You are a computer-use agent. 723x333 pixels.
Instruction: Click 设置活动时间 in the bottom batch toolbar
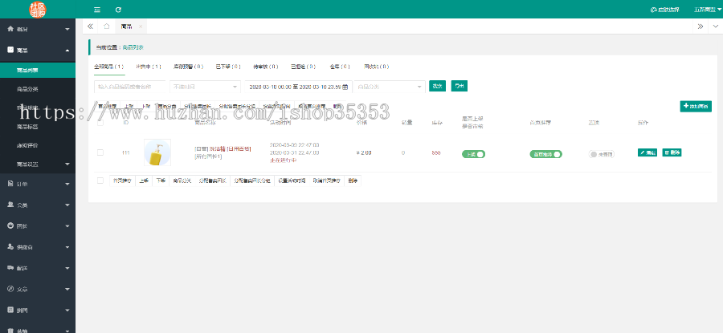(x=292, y=181)
